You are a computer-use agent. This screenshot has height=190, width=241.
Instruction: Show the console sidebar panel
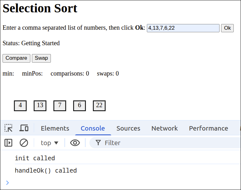coord(8,143)
